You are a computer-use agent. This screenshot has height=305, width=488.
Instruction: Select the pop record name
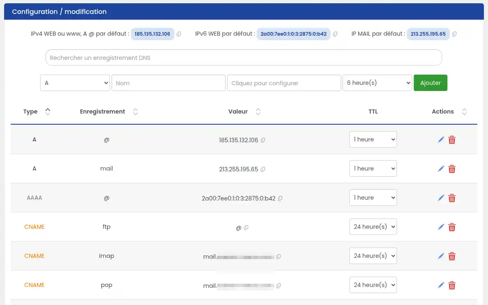pyautogui.click(x=107, y=285)
